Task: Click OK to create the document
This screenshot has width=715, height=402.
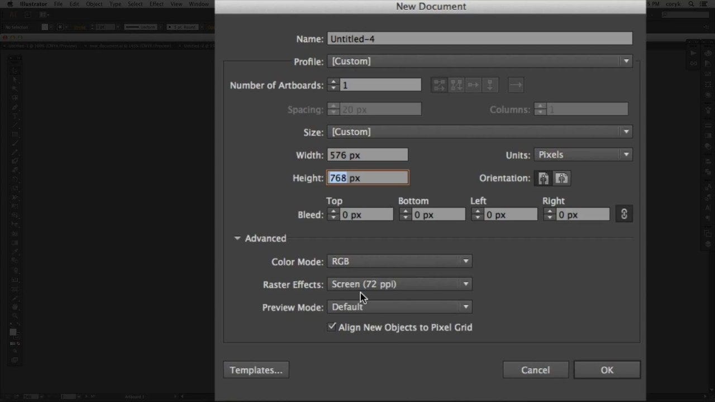Action: point(607,370)
